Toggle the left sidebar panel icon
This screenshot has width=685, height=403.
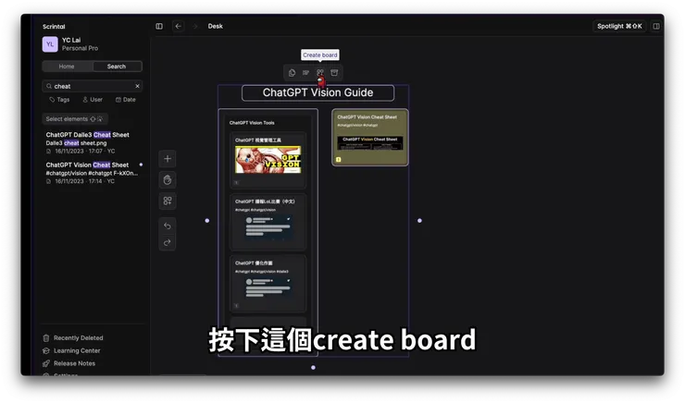click(x=159, y=26)
